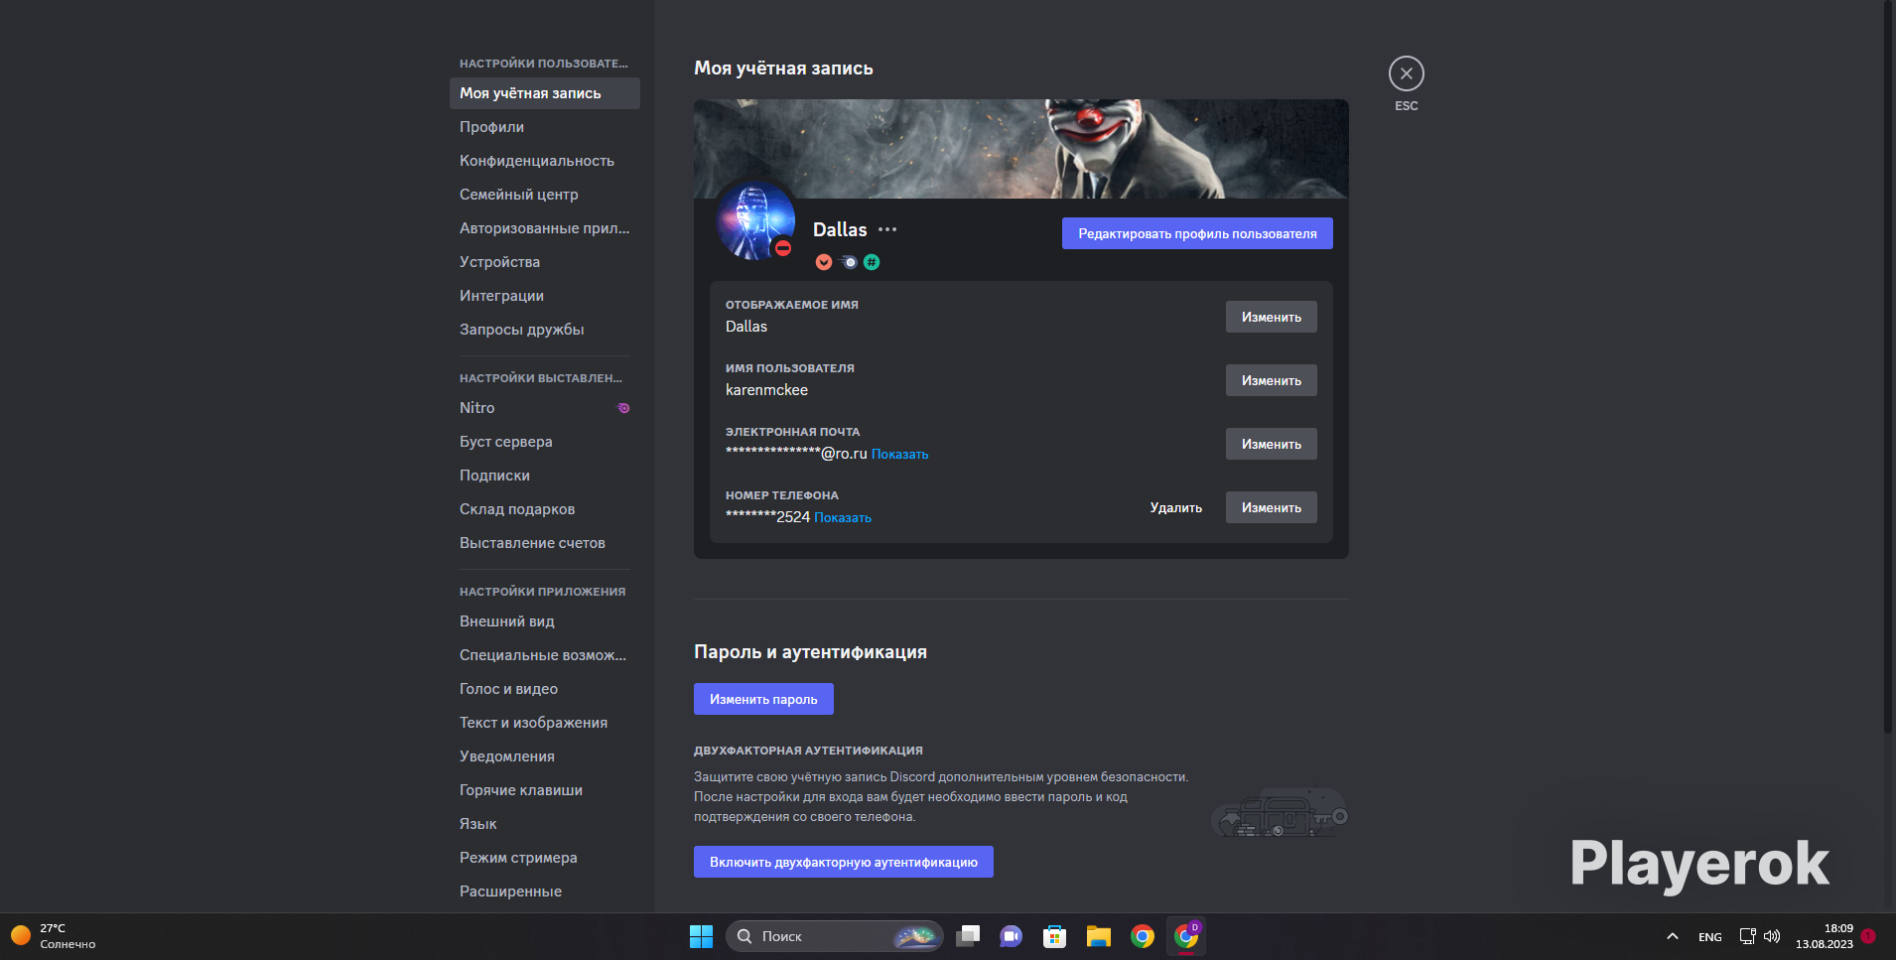The image size is (1896, 960).
Task: Go to 'Конфиденциальность' settings
Action: pyautogui.click(x=545, y=161)
